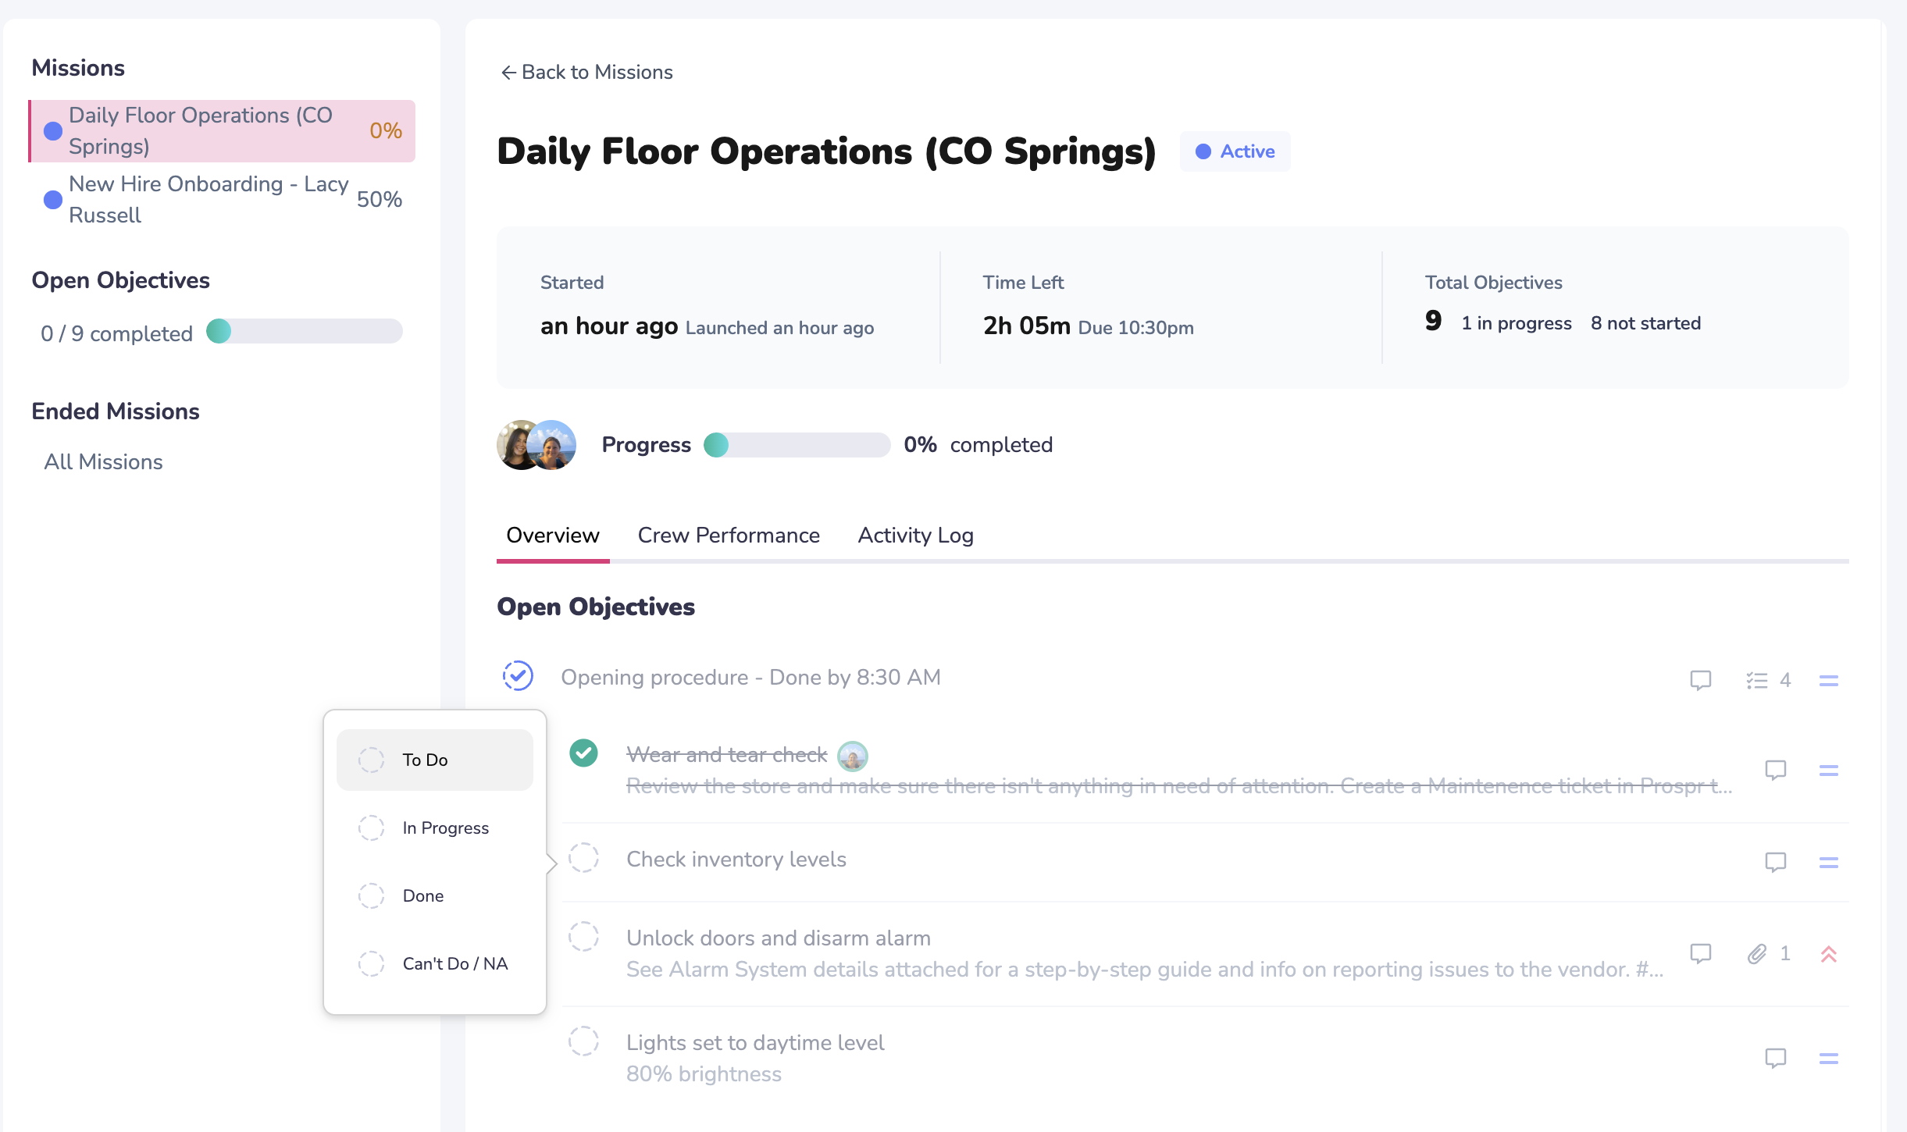Click crew member avatars beside Progress
Screen dimensions: 1907x1132
coord(536,445)
